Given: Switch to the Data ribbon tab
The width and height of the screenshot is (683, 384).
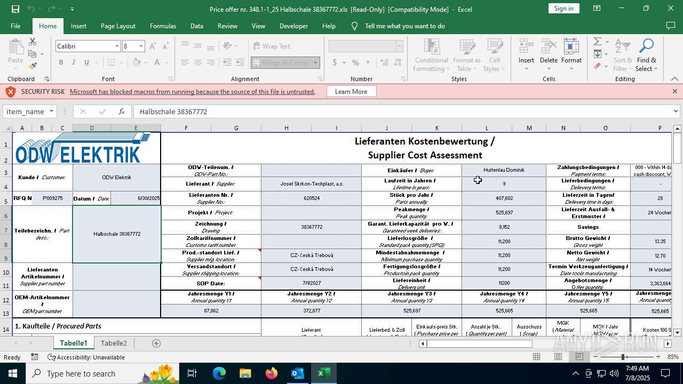Looking at the screenshot, I should pos(197,26).
